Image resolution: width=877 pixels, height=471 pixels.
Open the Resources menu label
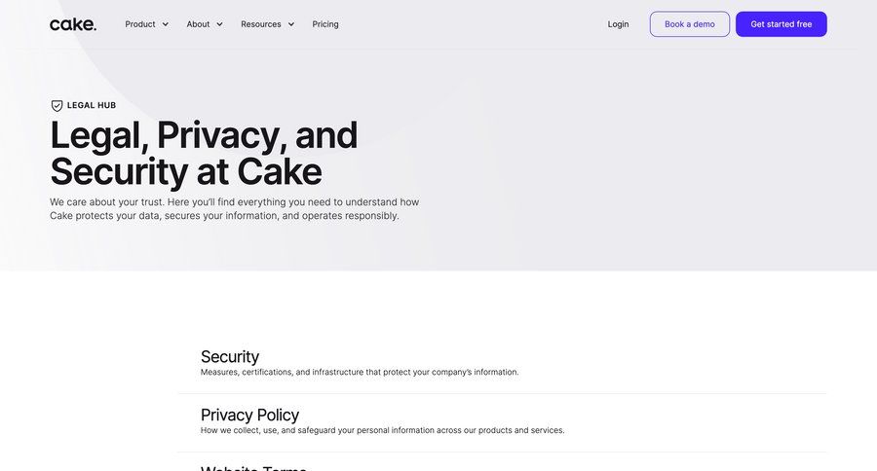coord(261,24)
